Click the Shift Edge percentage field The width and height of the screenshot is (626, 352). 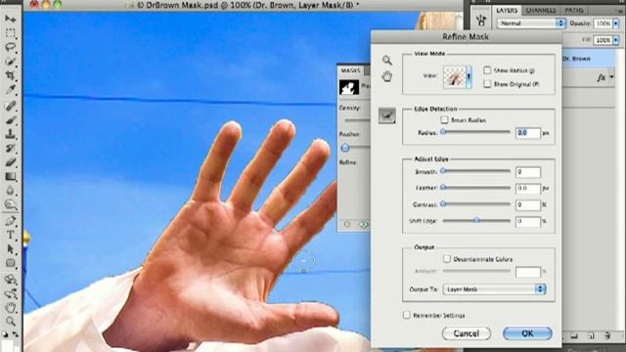click(528, 221)
